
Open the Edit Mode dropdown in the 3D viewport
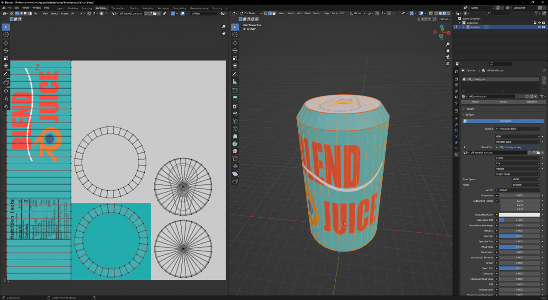(250, 13)
